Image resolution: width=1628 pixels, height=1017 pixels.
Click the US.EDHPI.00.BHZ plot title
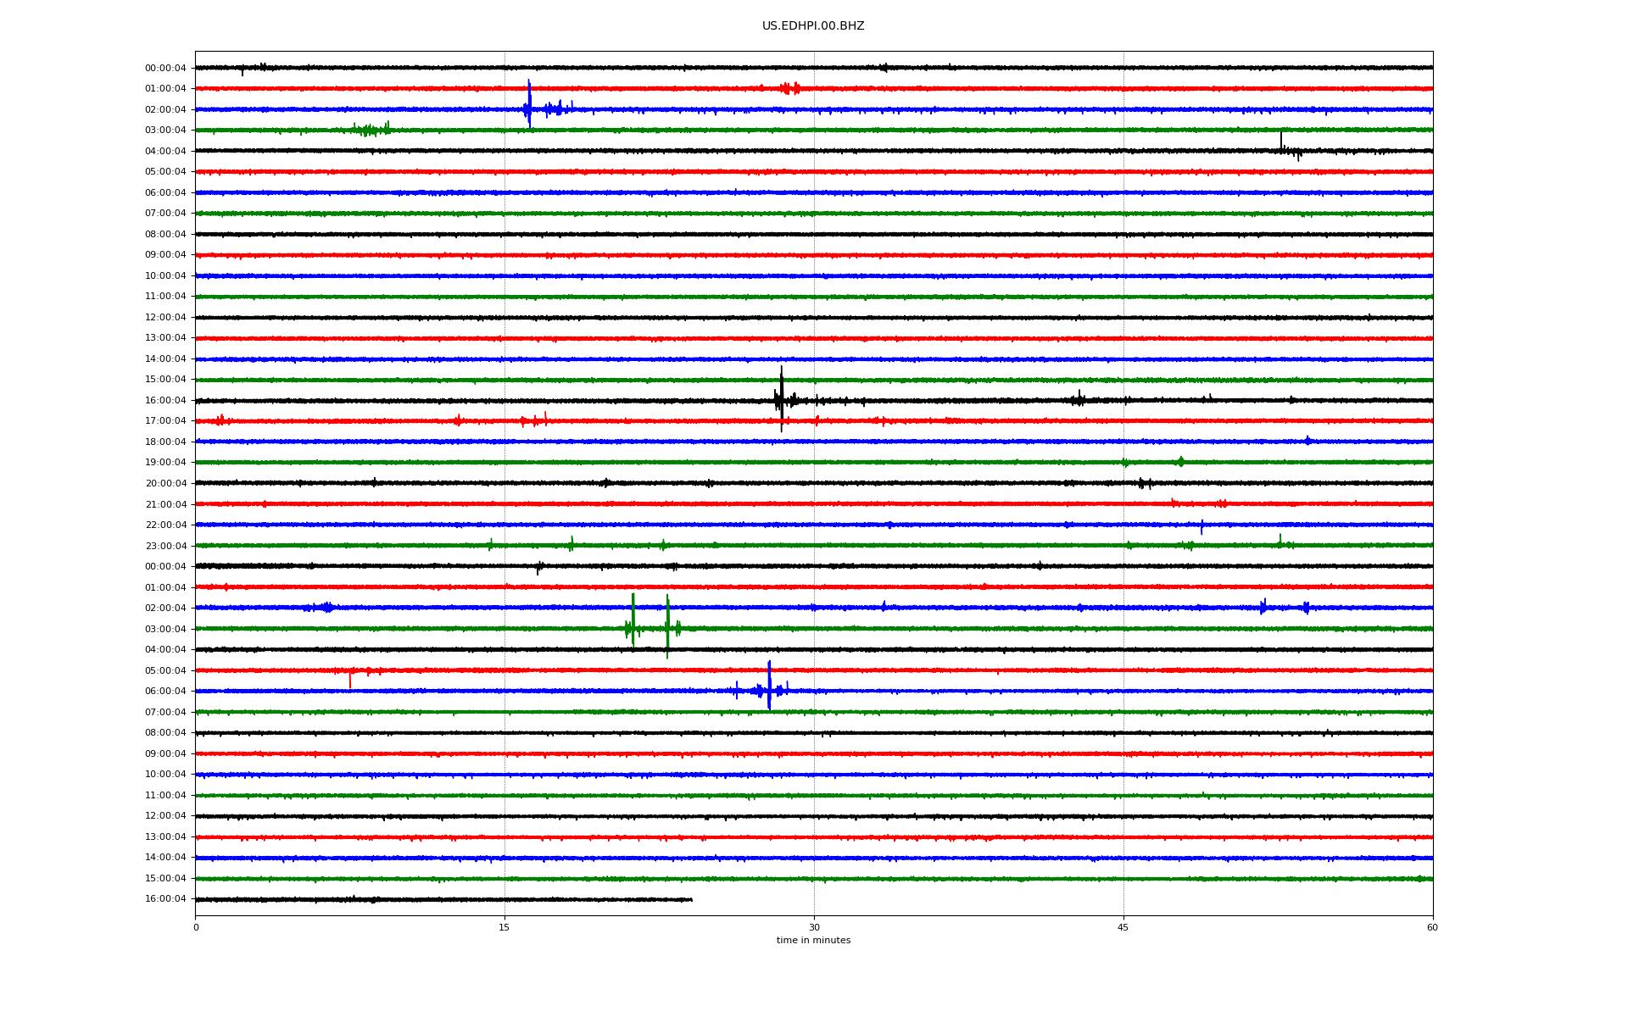[812, 26]
